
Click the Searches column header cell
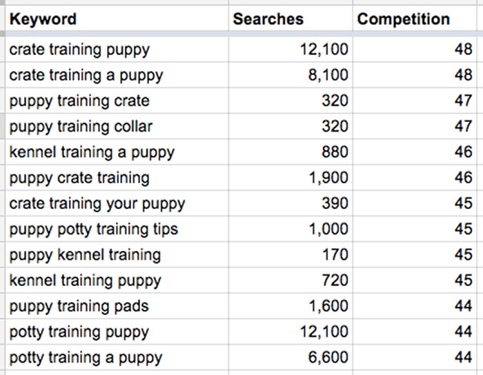point(290,19)
